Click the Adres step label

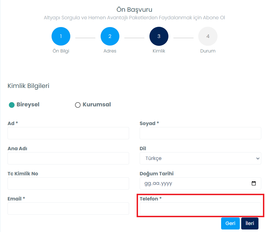[x=110, y=51]
